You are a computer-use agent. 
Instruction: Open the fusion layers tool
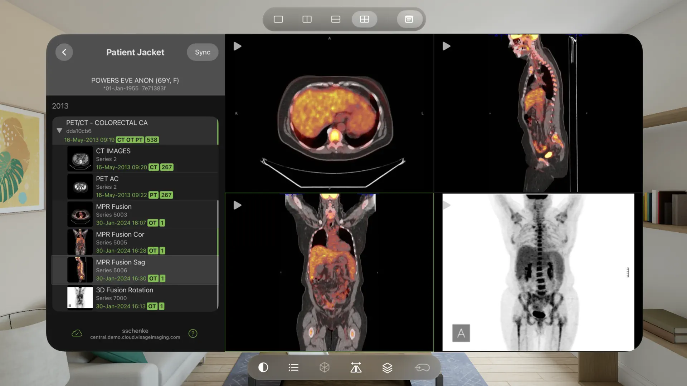tap(388, 367)
